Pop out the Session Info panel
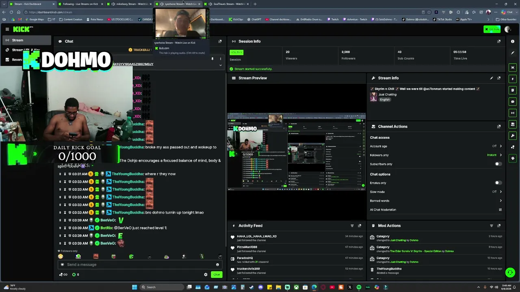The height and width of the screenshot is (292, 520). [499, 41]
